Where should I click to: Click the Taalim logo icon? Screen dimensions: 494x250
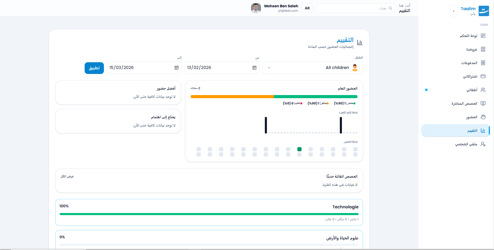(484, 11)
